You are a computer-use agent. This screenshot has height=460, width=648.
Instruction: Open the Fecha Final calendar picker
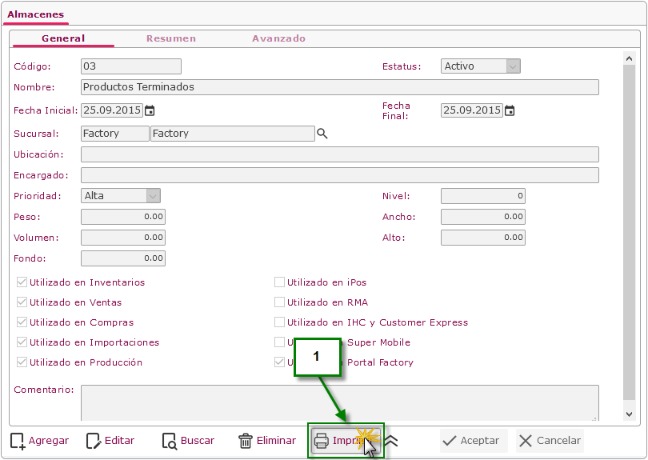click(510, 110)
